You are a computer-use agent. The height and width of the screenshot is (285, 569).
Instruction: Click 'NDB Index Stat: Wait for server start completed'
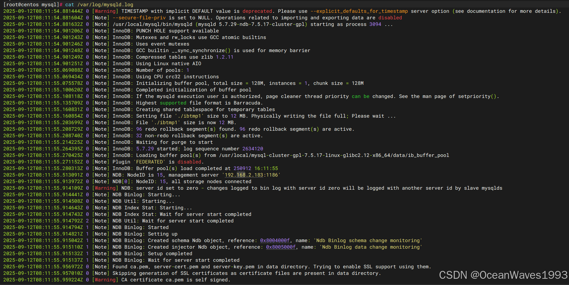(182, 214)
